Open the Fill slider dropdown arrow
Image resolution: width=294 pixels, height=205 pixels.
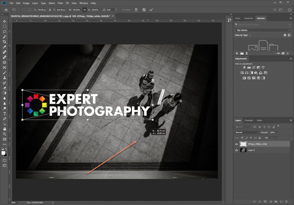coord(278,138)
